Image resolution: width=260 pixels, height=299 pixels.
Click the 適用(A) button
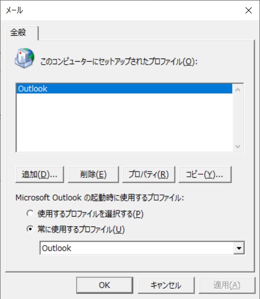pyautogui.click(x=227, y=286)
